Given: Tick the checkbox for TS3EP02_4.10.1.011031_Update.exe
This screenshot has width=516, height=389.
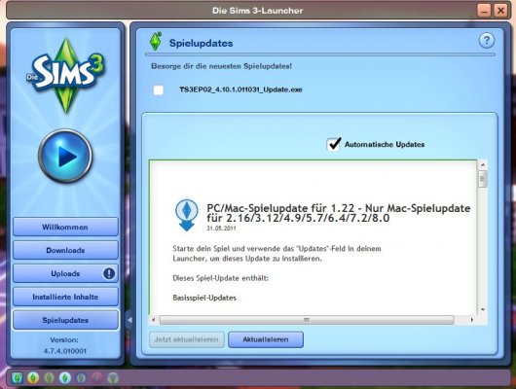Looking at the screenshot, I should click(x=159, y=90).
